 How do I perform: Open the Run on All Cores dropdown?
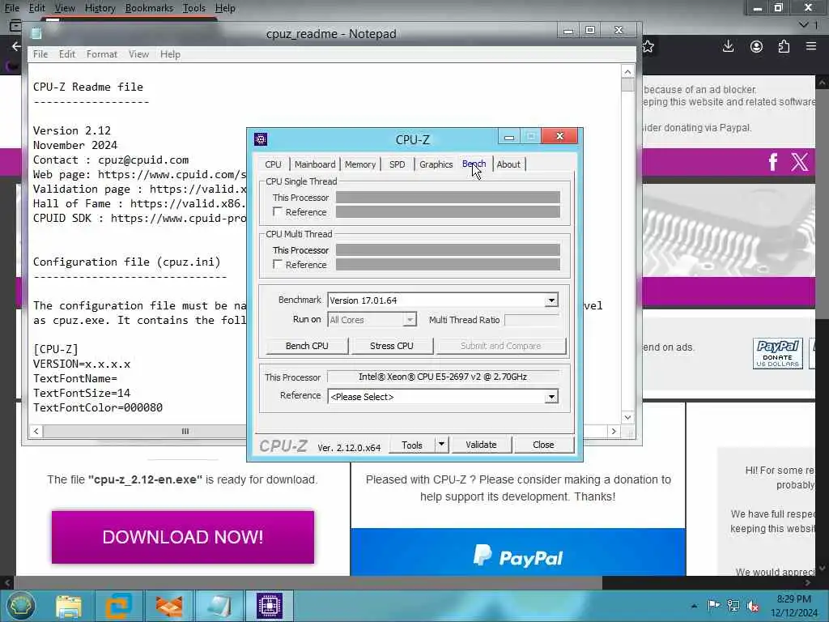[409, 319]
